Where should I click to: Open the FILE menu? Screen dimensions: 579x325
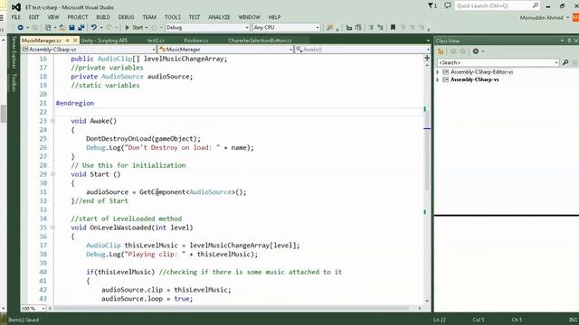click(16, 17)
